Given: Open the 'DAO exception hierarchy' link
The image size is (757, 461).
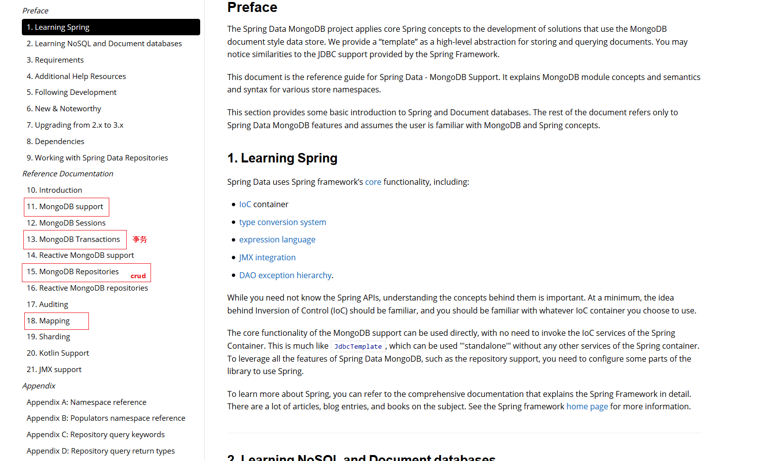Looking at the screenshot, I should point(285,275).
